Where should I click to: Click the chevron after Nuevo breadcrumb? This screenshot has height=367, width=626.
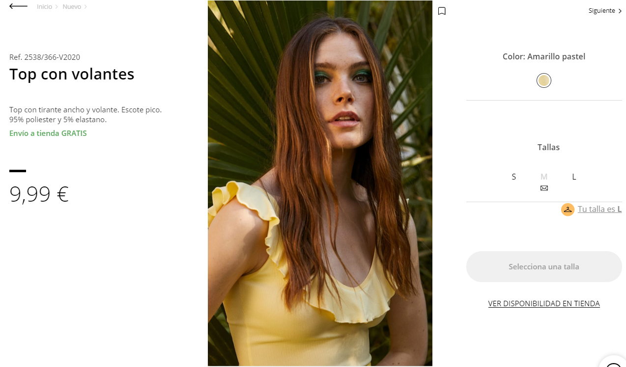point(85,7)
